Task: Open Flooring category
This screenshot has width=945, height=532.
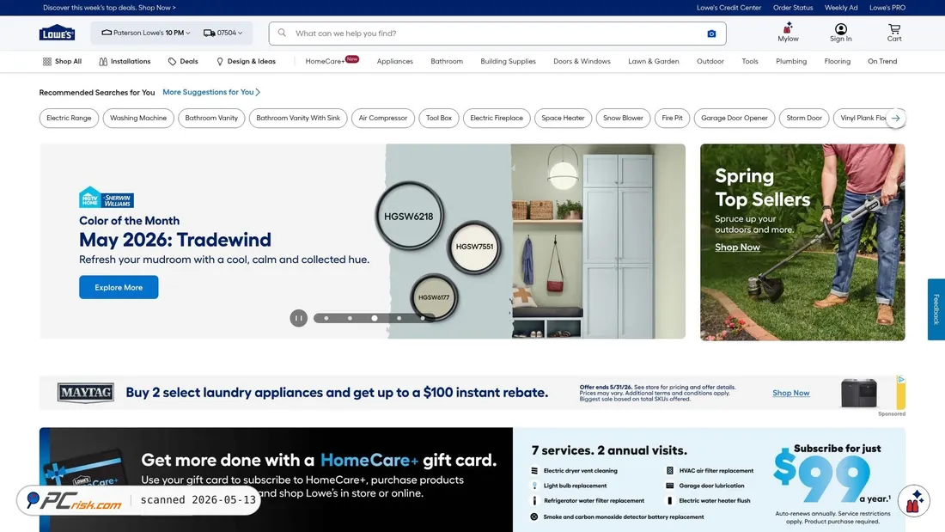Action: (x=837, y=62)
